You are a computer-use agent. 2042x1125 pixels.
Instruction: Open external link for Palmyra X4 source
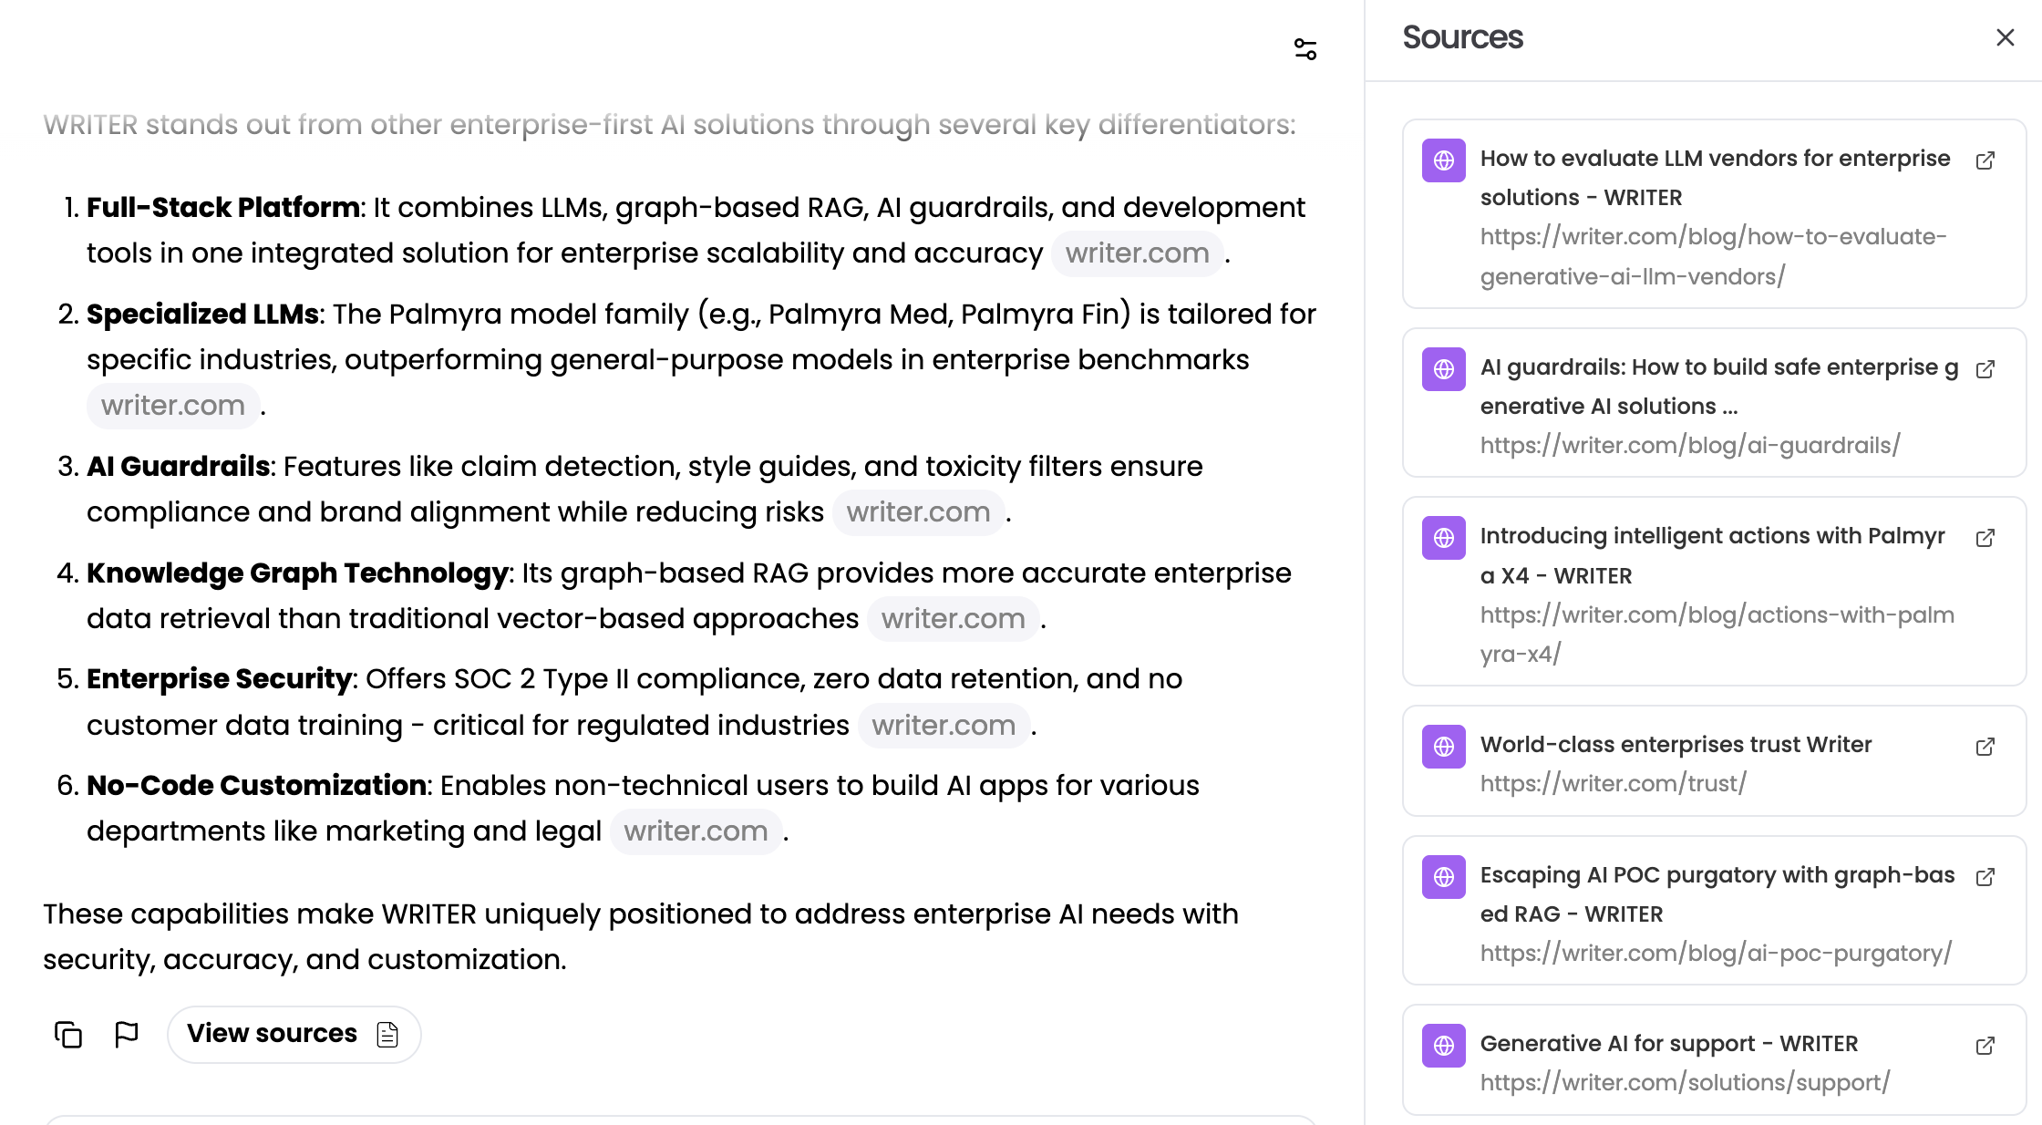[1985, 538]
